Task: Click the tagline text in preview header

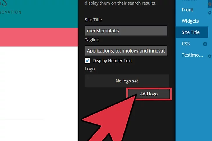Action: tap(11, 12)
